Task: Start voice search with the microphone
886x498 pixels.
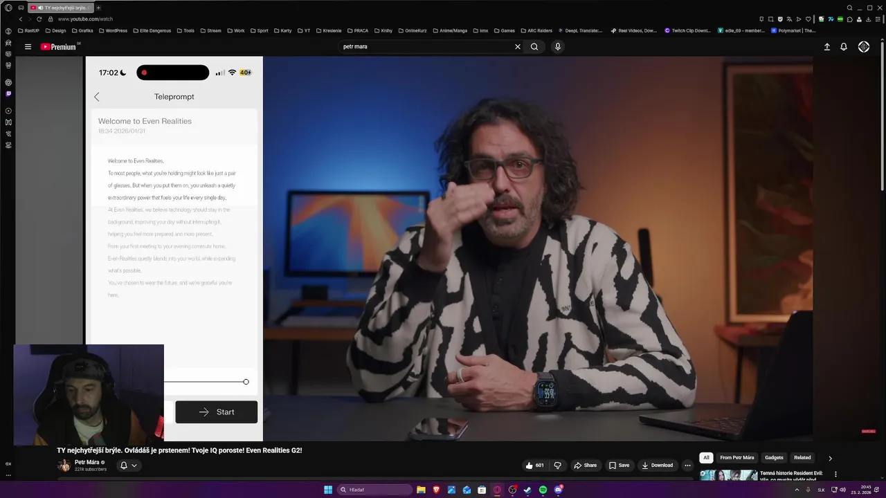Action: (557, 47)
